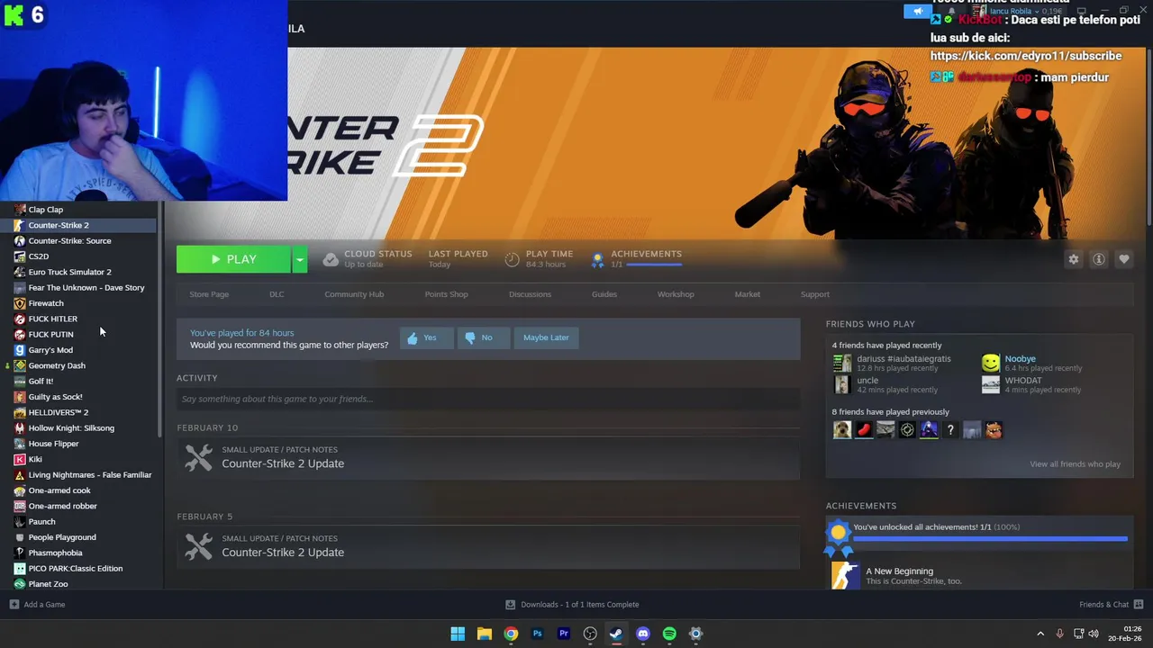Click the People Playground game icon

[x=20, y=537]
